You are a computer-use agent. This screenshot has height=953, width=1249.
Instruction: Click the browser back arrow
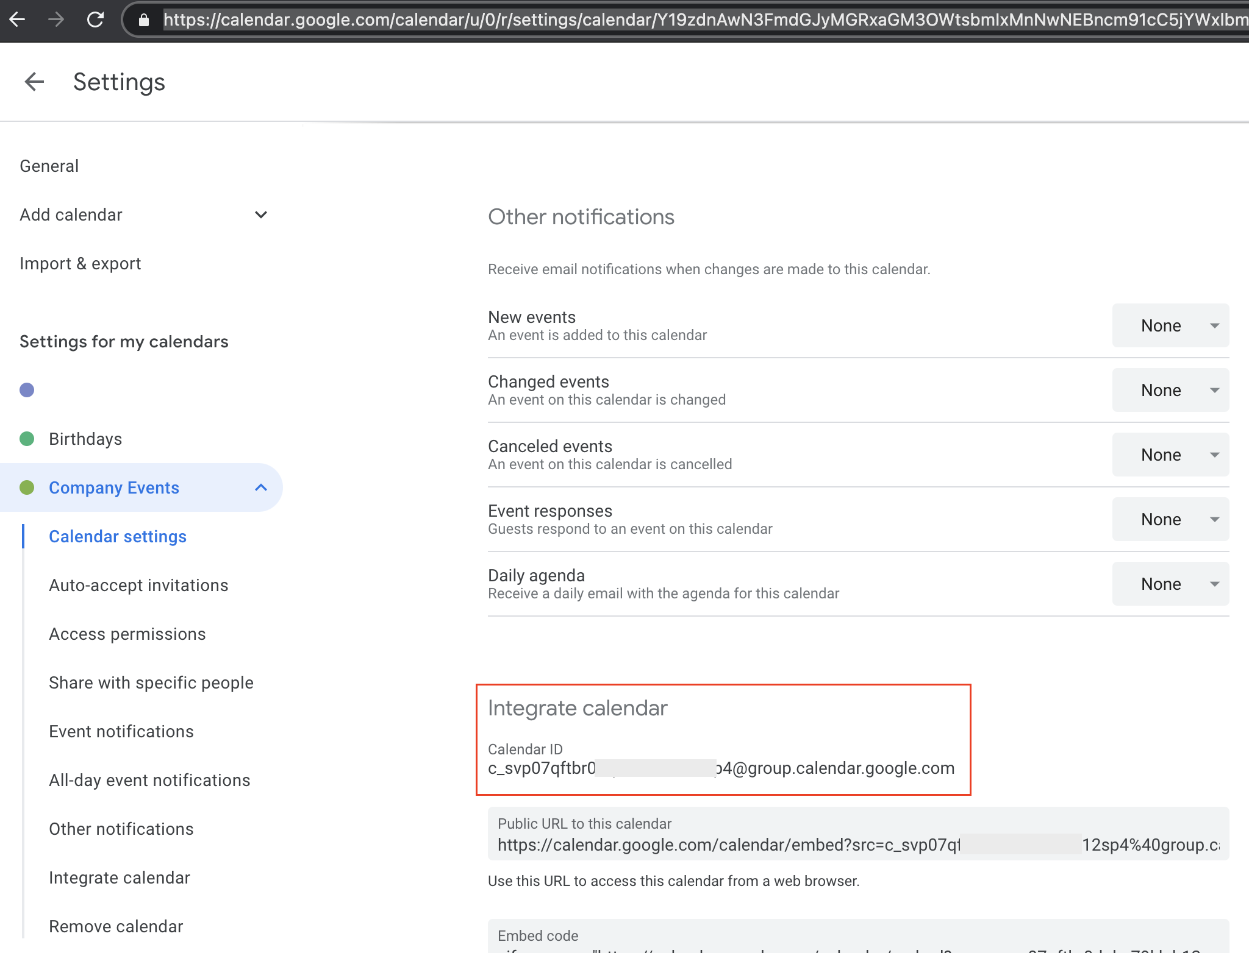point(18,19)
